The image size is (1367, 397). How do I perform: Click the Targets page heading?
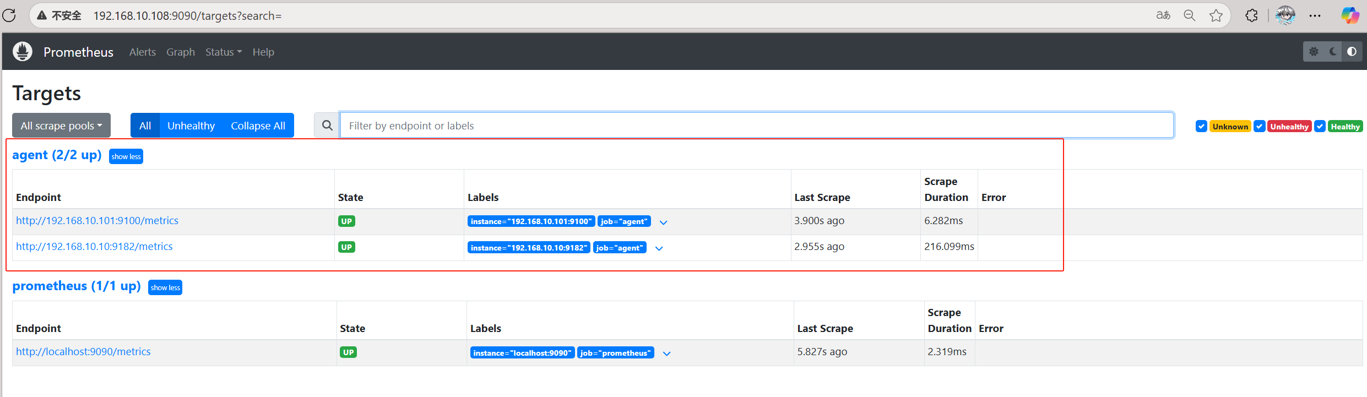pos(47,94)
